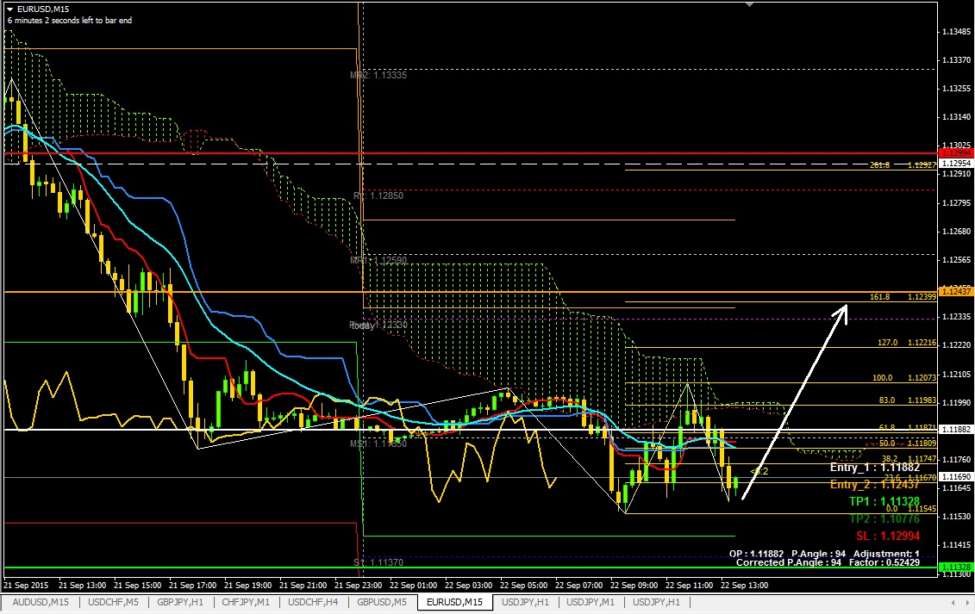The height and width of the screenshot is (614, 975).
Task: Open the USDJPY,M1 chart tab
Action: click(x=591, y=602)
